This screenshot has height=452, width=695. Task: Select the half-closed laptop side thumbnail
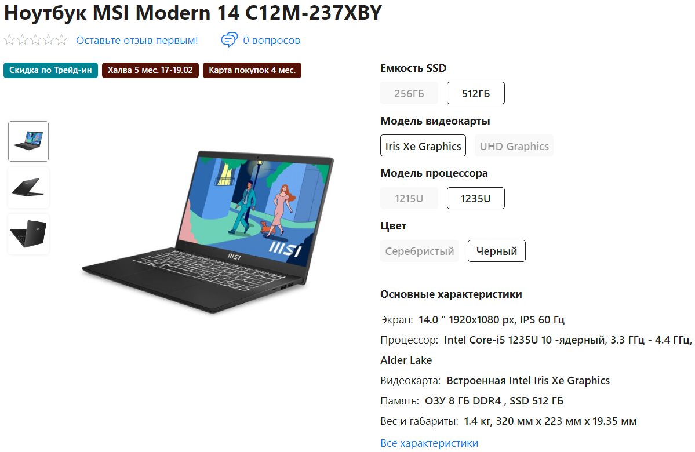pos(28,187)
